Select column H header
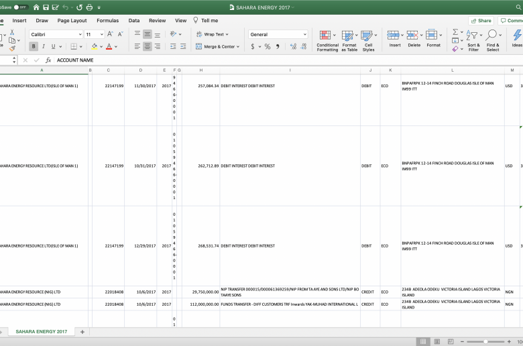 coord(200,70)
